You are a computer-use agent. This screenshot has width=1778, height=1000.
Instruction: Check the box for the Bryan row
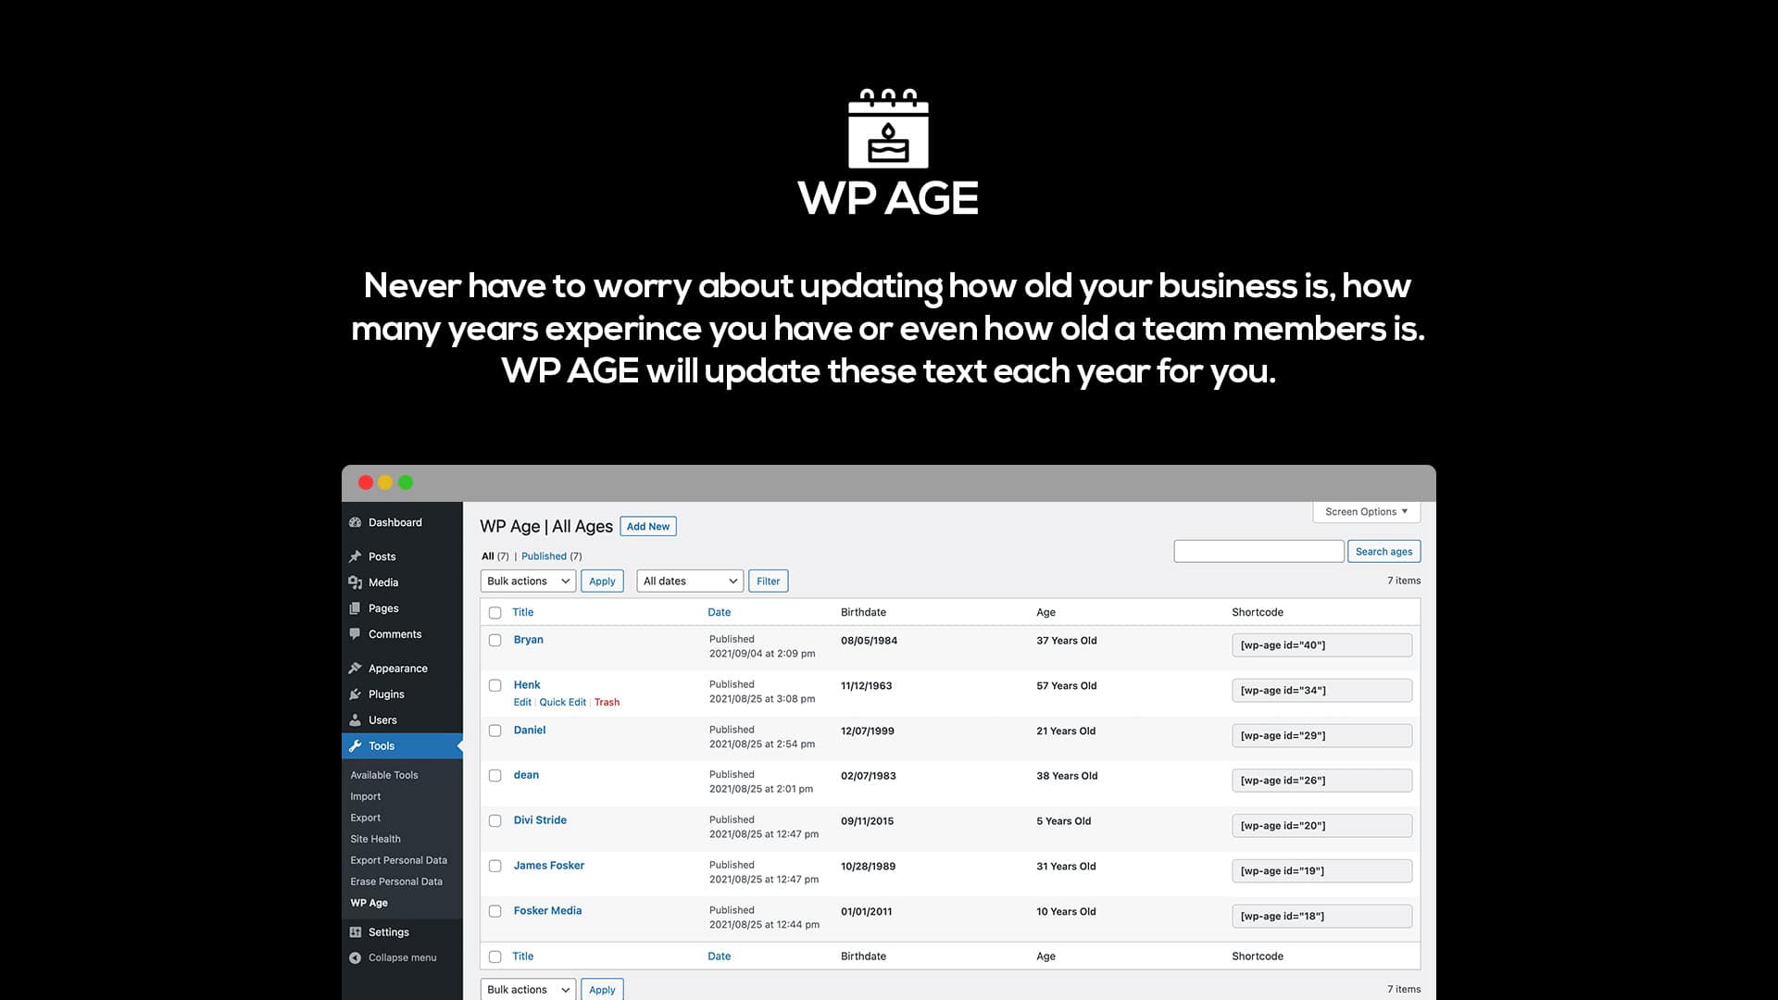[495, 641]
